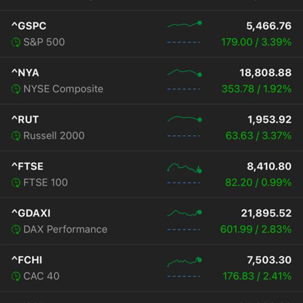Viewport: 303px width, 303px height.
Task: Toggle Russell 2000 change 63.63 / 3.37%
Action: [x=259, y=136]
